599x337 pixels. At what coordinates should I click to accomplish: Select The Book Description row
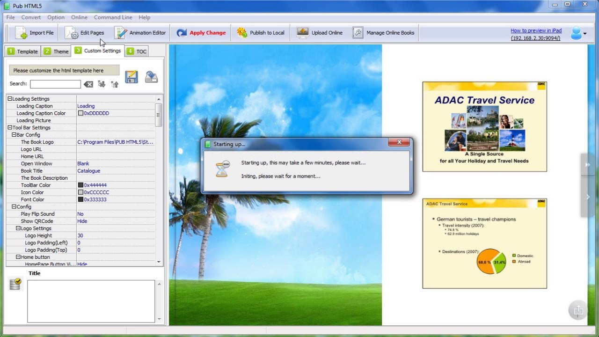pyautogui.click(x=80, y=178)
